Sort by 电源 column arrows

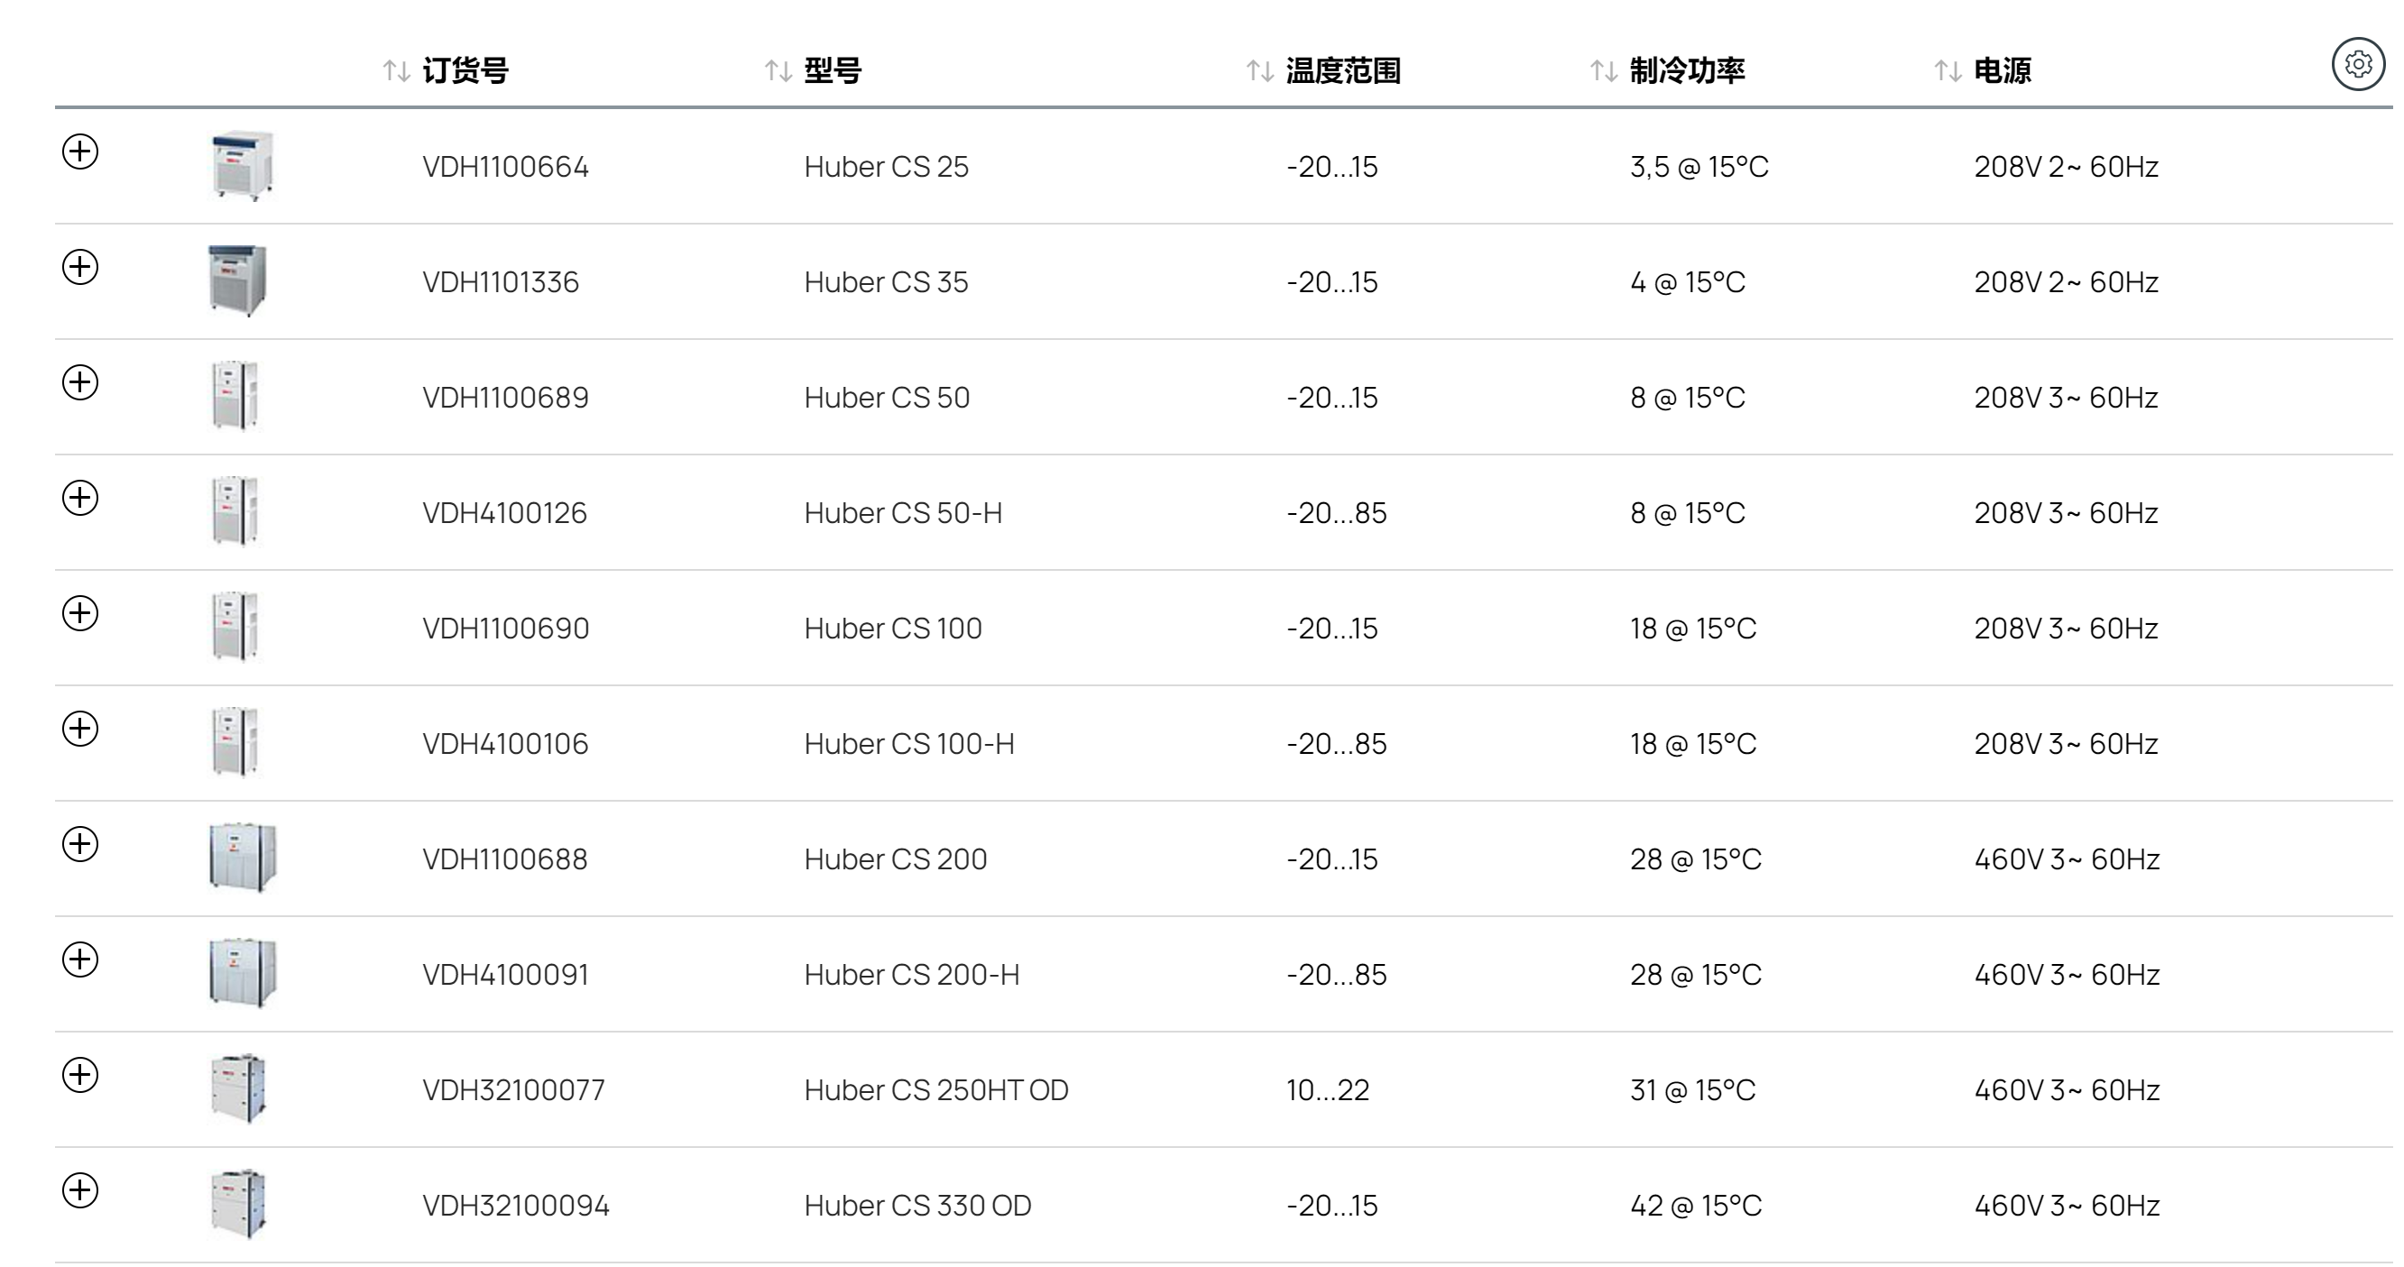pos(1948,71)
